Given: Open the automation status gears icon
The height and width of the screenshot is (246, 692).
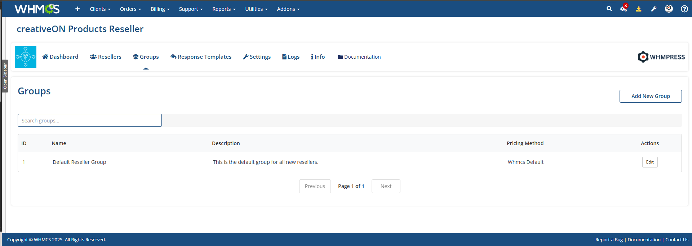Looking at the screenshot, I should 624,9.
